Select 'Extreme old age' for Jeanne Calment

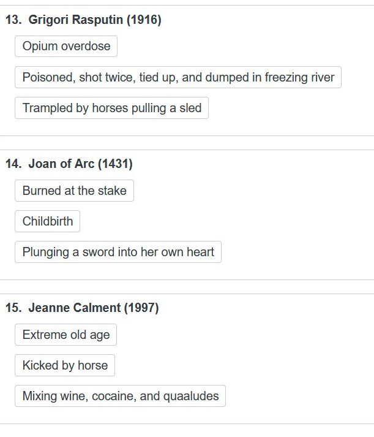(x=65, y=335)
